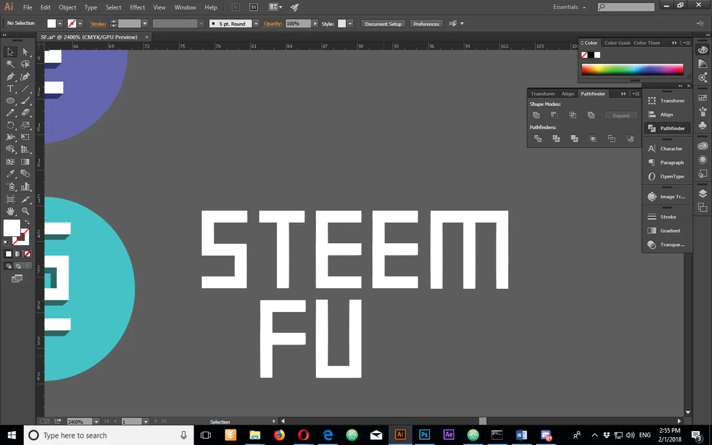Select the Symbol Sprayer tool

(10, 187)
